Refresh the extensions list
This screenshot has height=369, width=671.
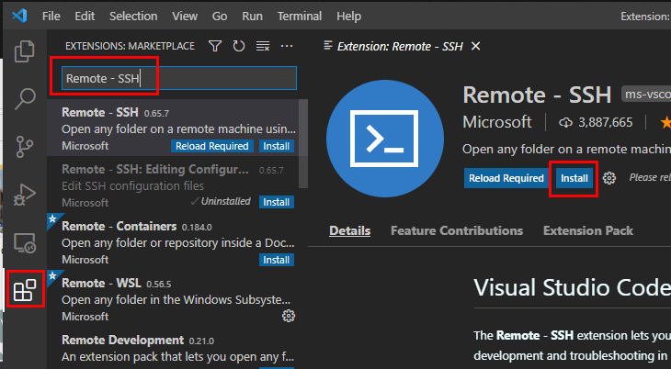239,46
